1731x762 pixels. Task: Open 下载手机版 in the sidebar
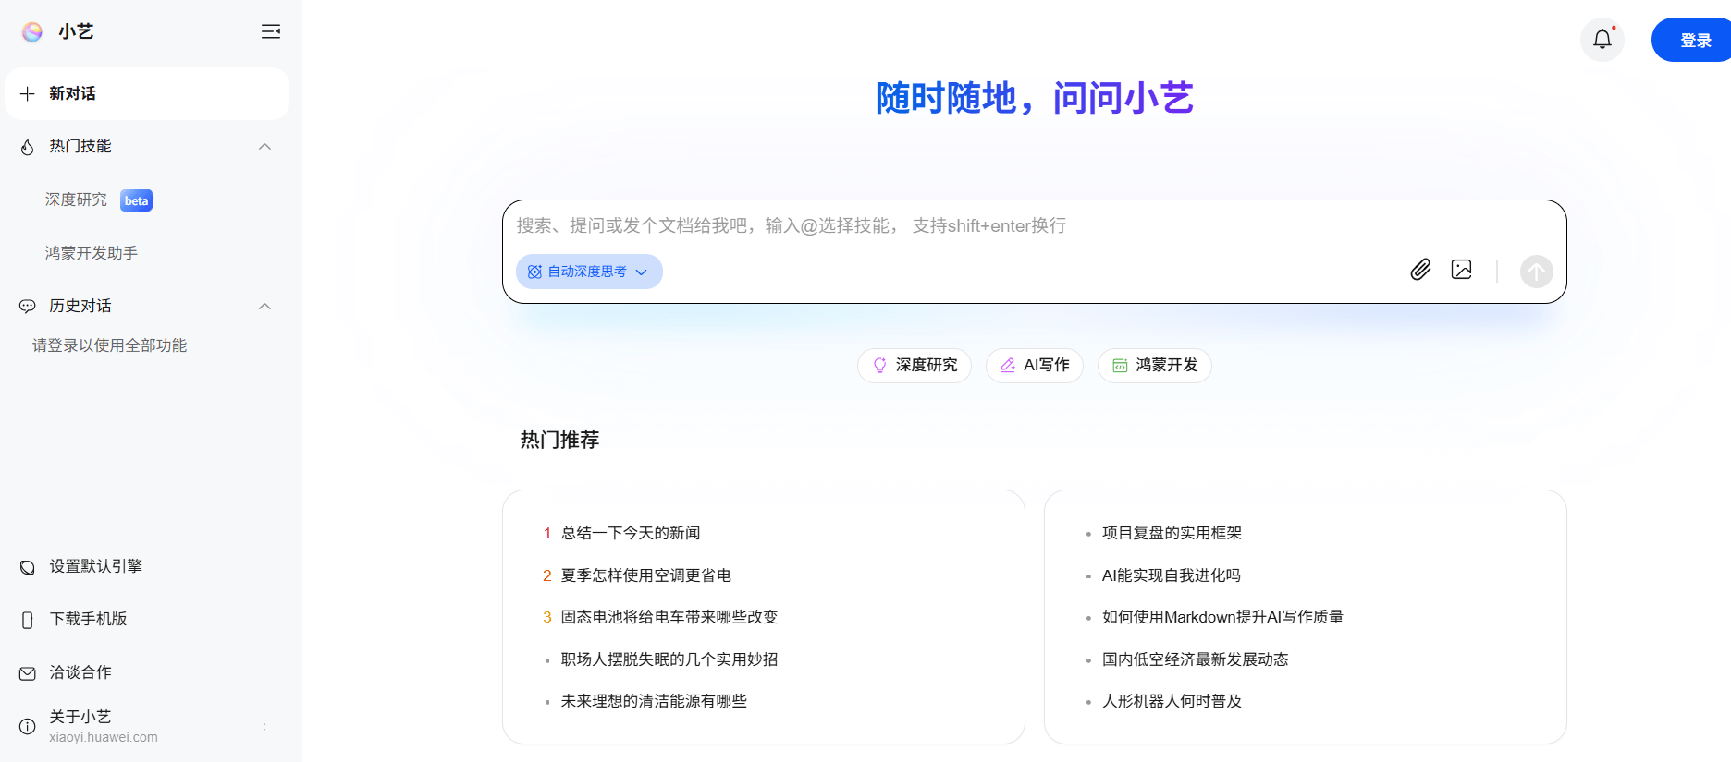88,619
